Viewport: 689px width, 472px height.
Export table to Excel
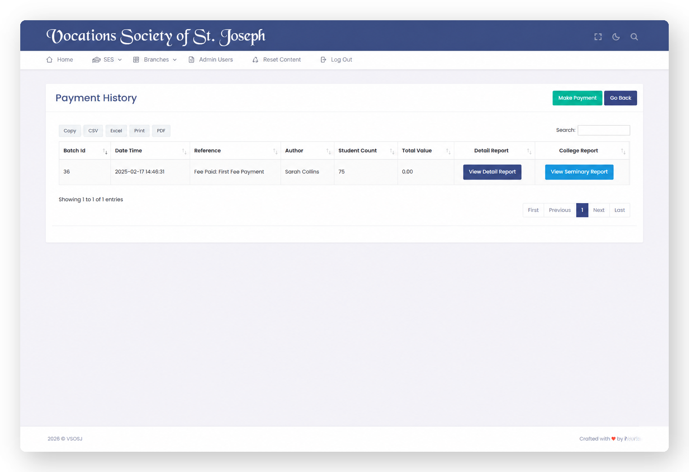116,131
